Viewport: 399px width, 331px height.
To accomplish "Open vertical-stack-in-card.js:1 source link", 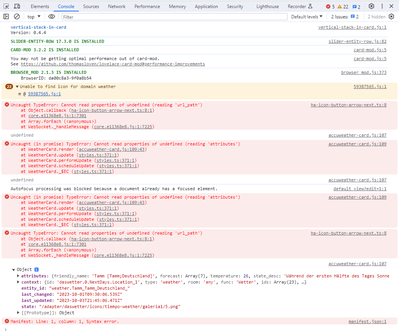I will pos(352,27).
